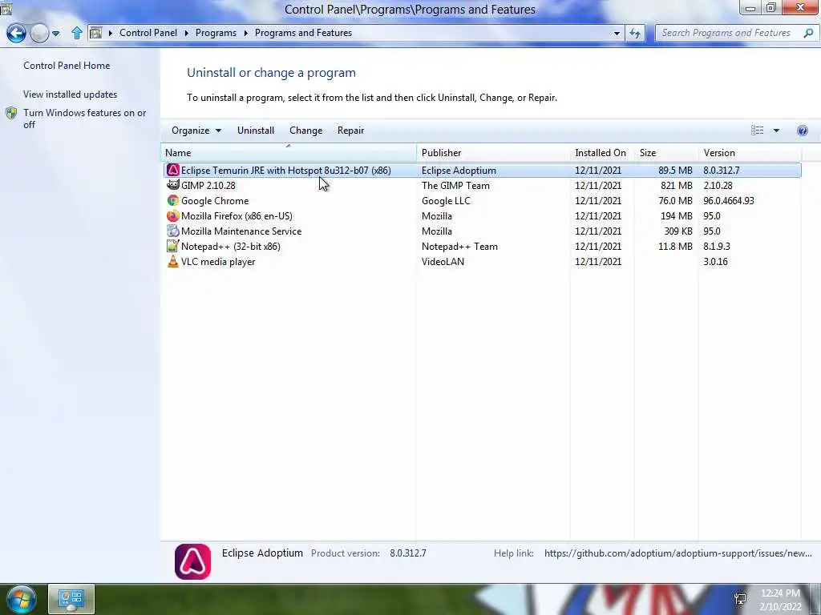Click The GIMP Team publisher cell
The image size is (821, 615).
(x=455, y=186)
